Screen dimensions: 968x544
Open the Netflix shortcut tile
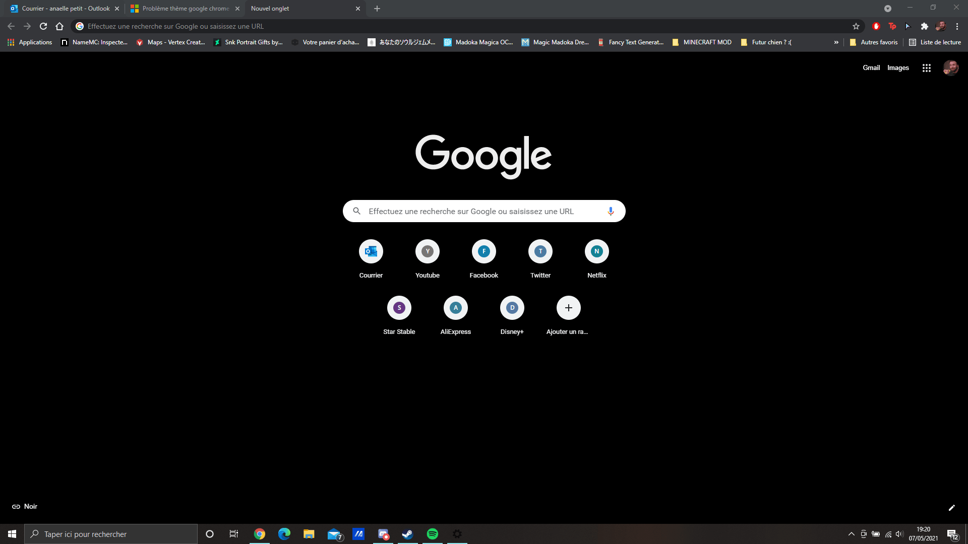pyautogui.click(x=596, y=251)
